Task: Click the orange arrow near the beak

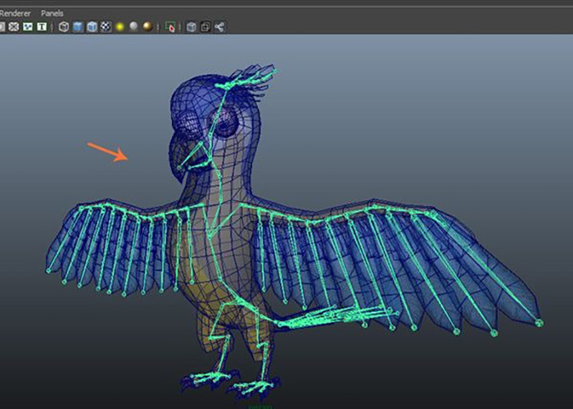Action: (107, 152)
